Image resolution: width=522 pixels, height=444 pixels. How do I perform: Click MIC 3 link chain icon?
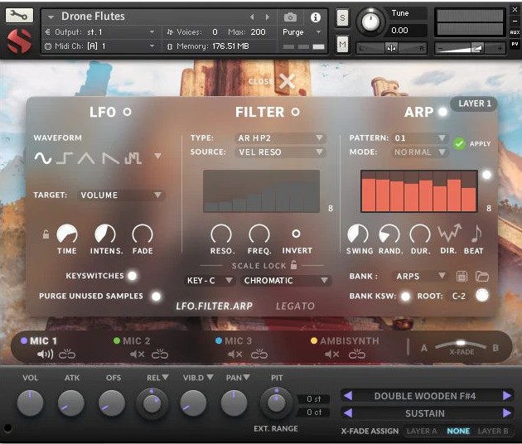[259, 354]
